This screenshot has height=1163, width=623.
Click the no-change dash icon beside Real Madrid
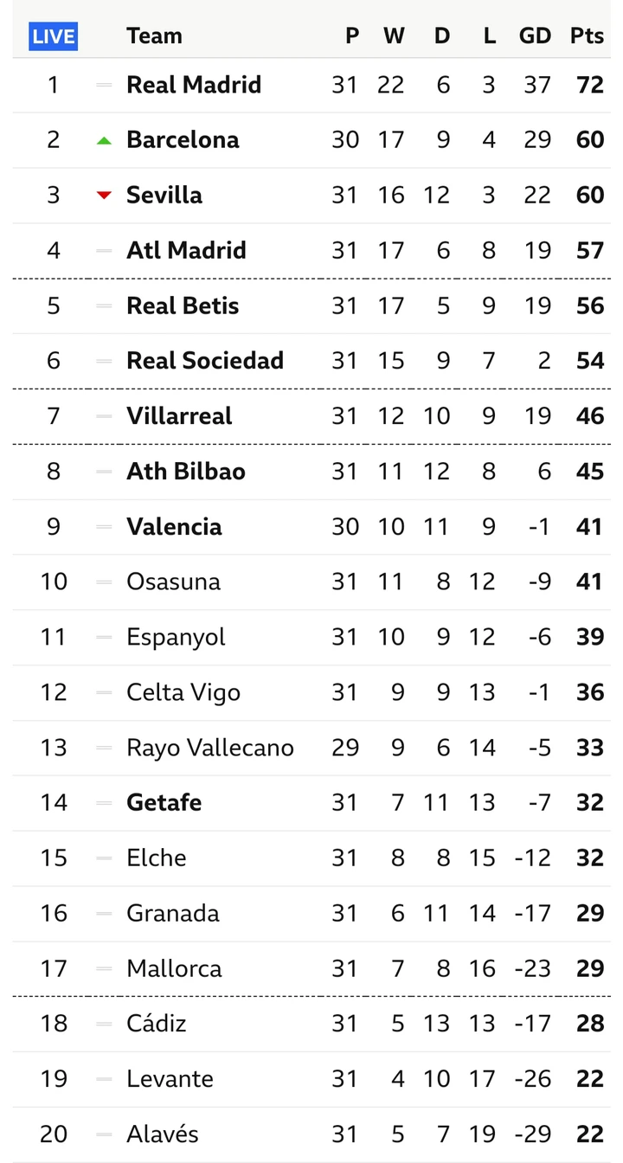pyautogui.click(x=105, y=85)
